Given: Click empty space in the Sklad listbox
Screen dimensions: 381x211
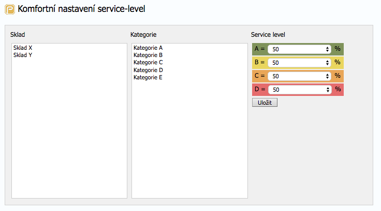Looking at the screenshot, I should 69,130.
